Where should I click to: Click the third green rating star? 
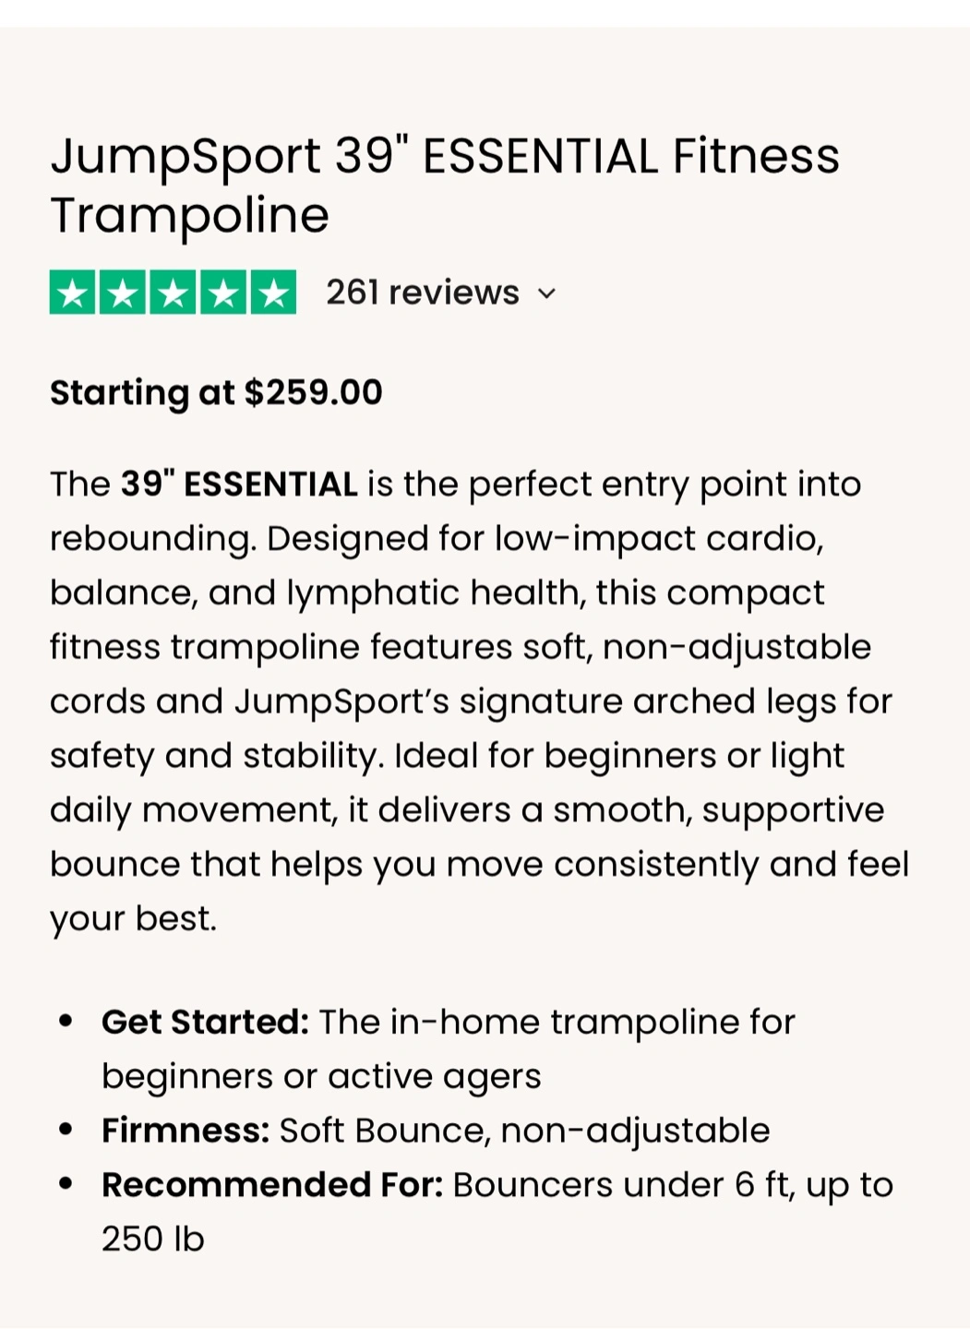pyautogui.click(x=173, y=293)
